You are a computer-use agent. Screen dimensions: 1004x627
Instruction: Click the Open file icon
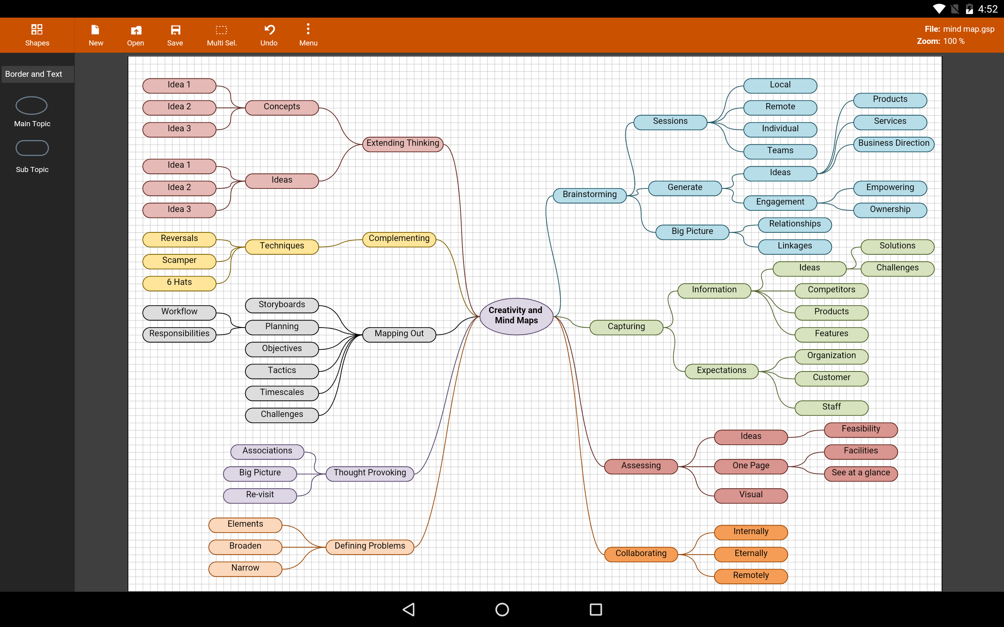135,35
